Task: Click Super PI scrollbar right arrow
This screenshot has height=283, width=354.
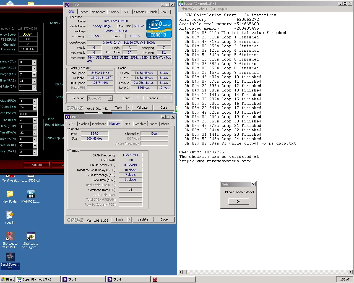Action: pos(351,272)
